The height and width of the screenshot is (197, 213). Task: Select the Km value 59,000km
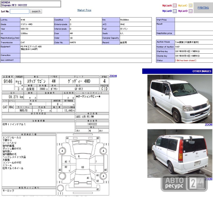[124, 20]
